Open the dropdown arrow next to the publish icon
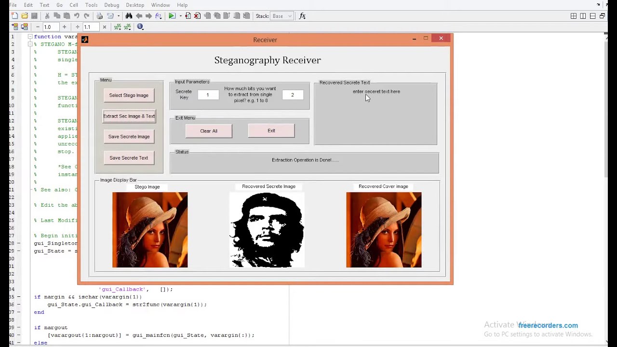The image size is (617, 347). [118, 16]
